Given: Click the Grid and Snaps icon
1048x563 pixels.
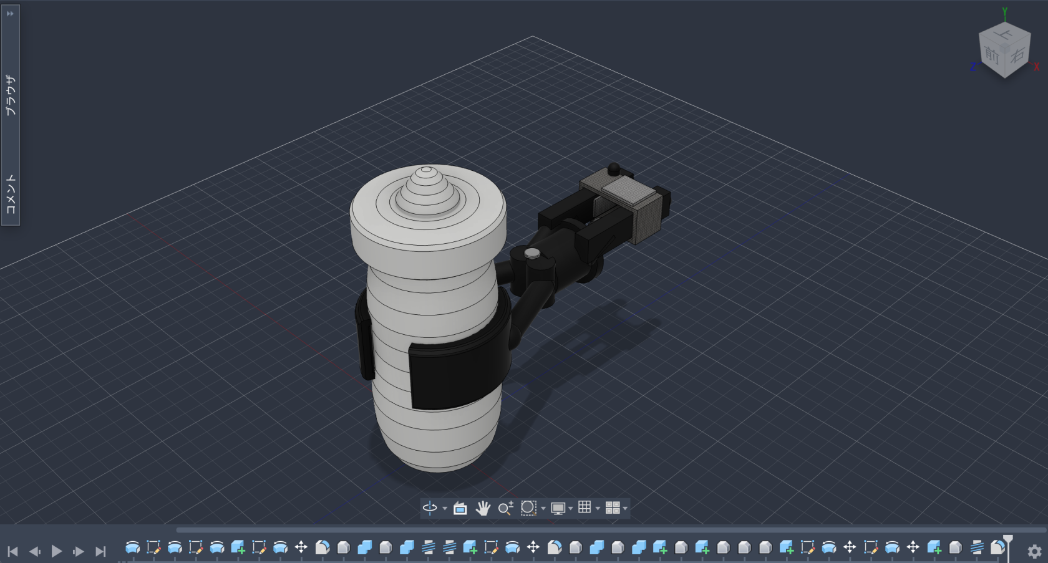Looking at the screenshot, I should point(585,508).
